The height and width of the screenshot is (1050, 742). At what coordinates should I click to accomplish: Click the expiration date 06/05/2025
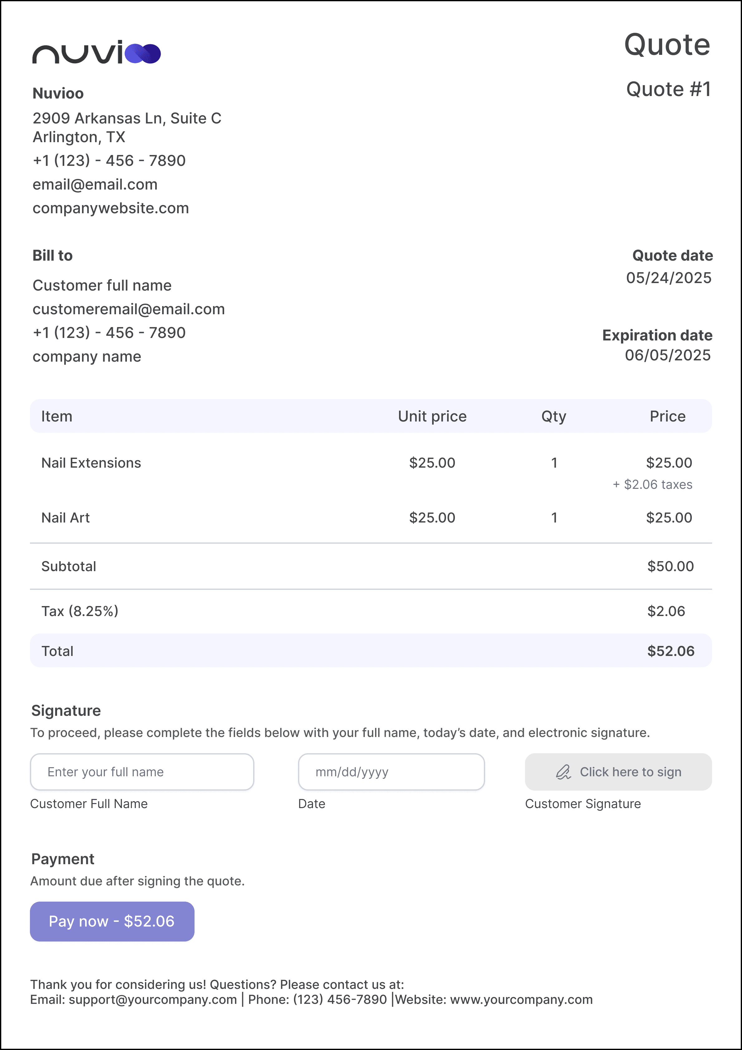click(x=667, y=355)
